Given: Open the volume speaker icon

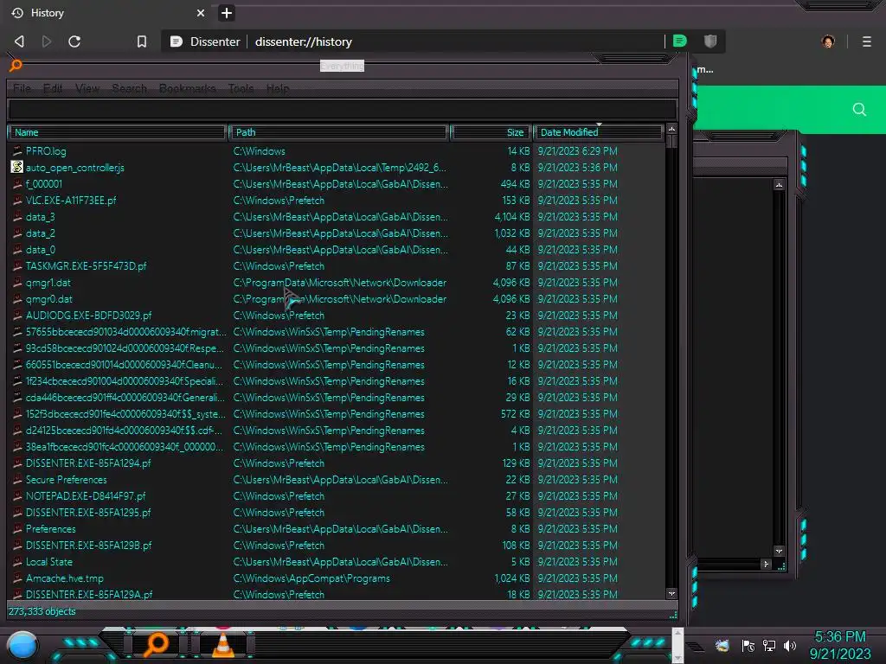Looking at the screenshot, I should (789, 645).
